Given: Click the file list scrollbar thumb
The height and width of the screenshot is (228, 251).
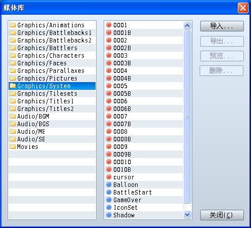Looking at the screenshot, I should click(x=187, y=117).
